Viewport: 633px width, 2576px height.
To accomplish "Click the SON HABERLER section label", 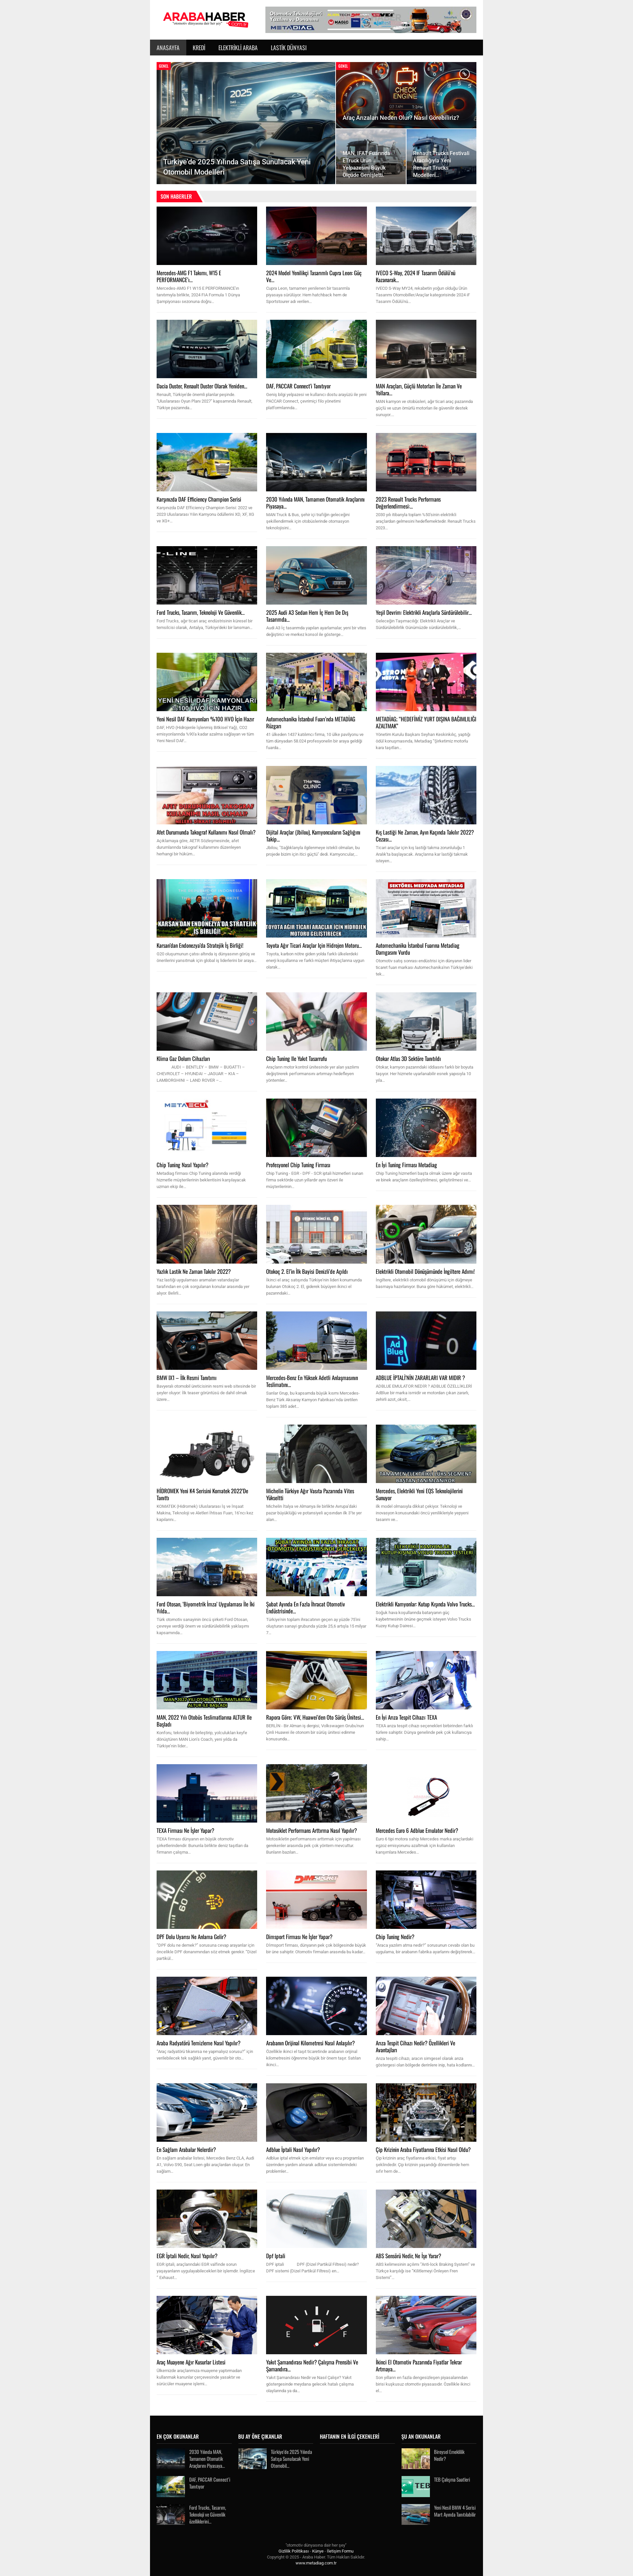I will coord(177,197).
